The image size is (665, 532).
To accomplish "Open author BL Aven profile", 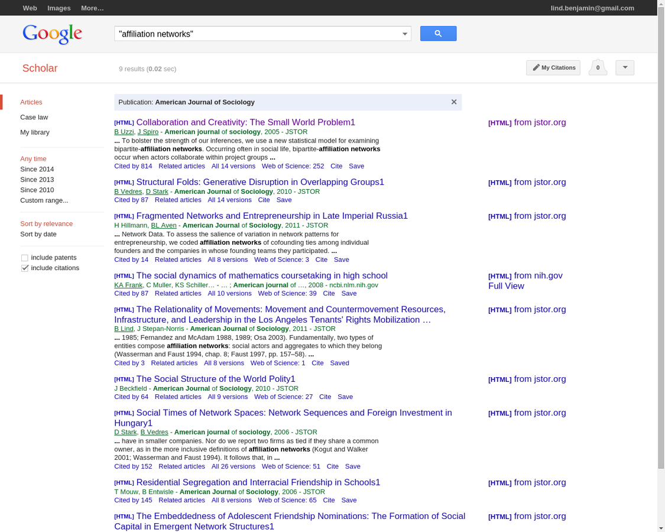I will pos(164,225).
